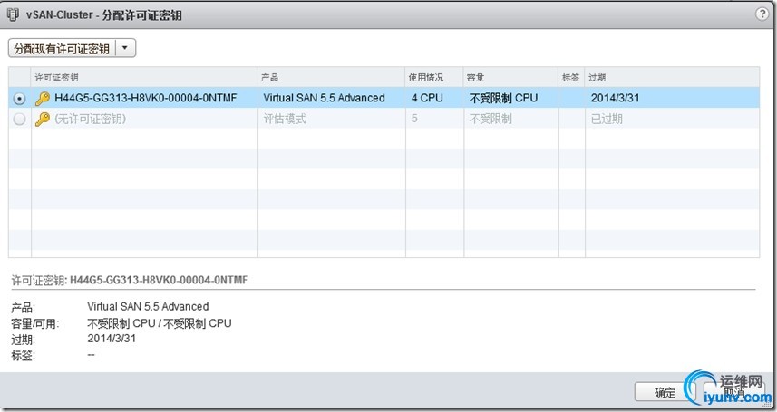The width and height of the screenshot is (777, 412).
Task: Click usage value 5 in evaluation row
Action: (x=414, y=119)
